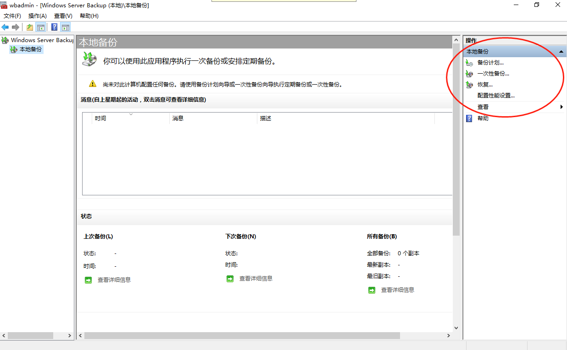This screenshot has height=350, width=567.
Task: Collapse the 本地备份 actions section arrow
Action: 561,51
